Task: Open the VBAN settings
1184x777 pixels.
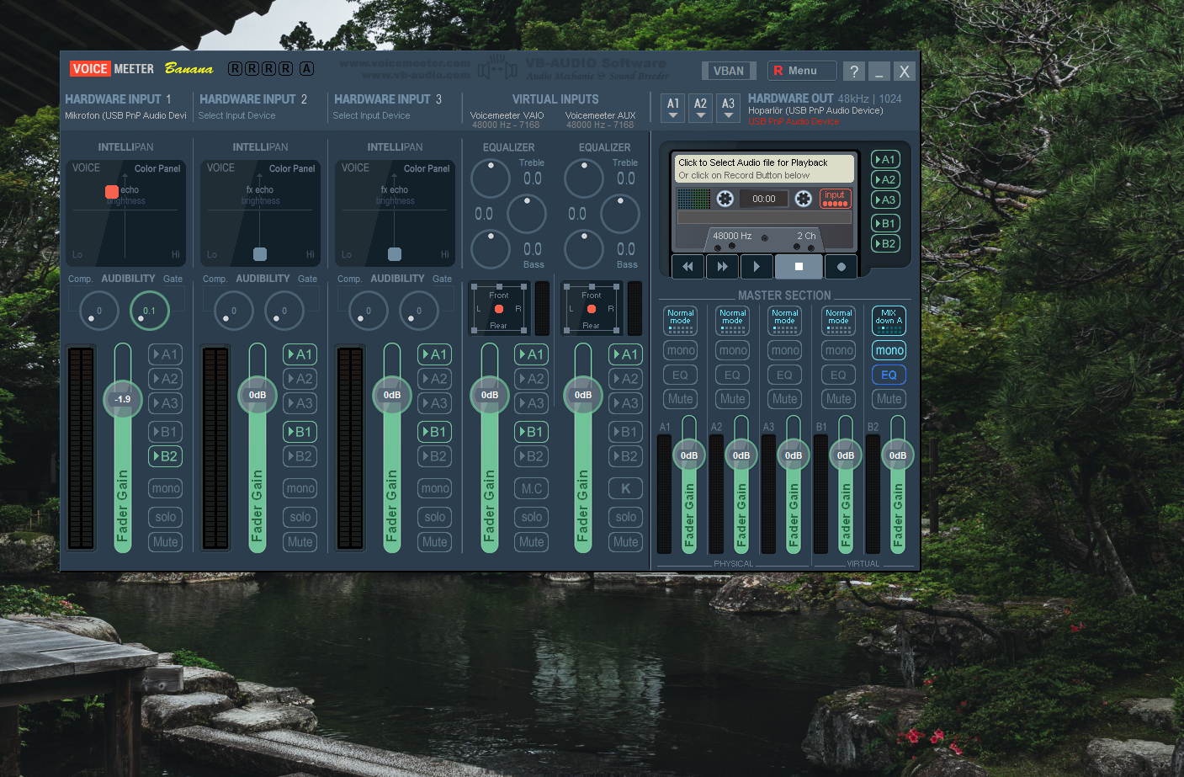Action: click(729, 71)
